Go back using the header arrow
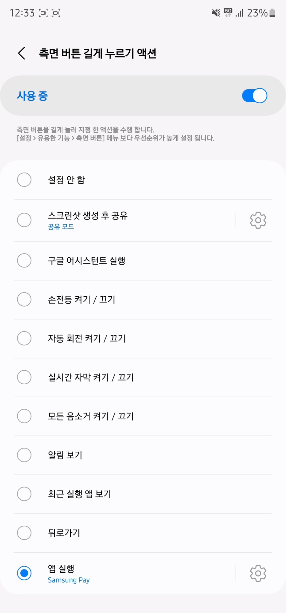 point(22,53)
